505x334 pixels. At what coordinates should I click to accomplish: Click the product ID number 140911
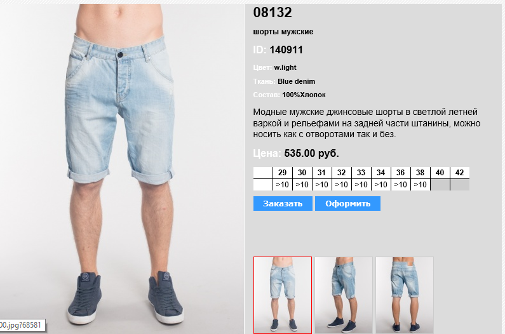(286, 50)
